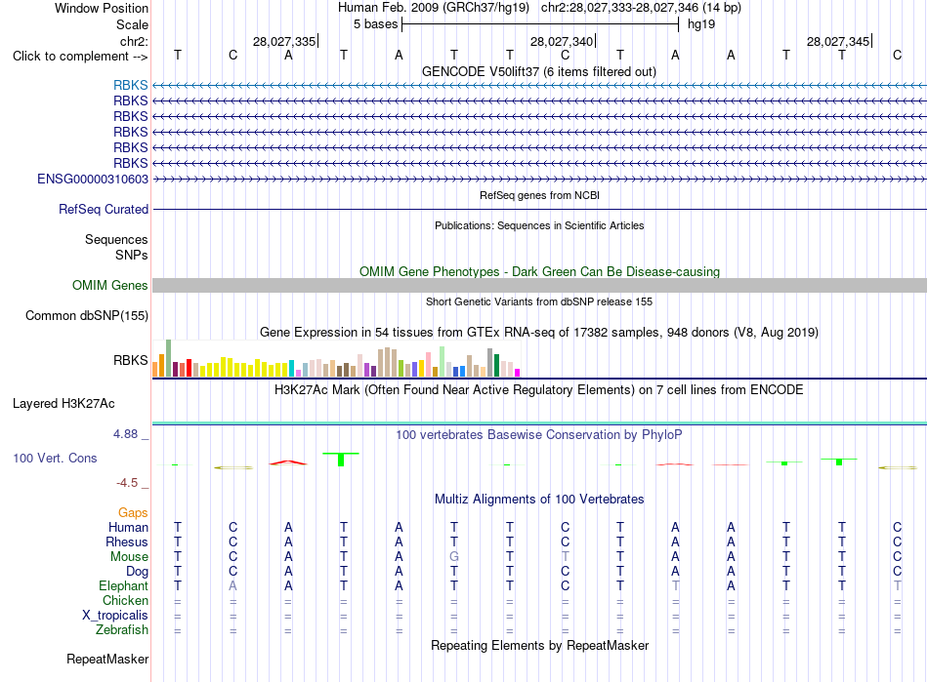Click the Sequences track label

[x=116, y=239]
